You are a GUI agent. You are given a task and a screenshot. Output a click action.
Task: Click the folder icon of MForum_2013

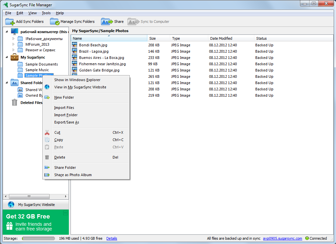(20, 44)
